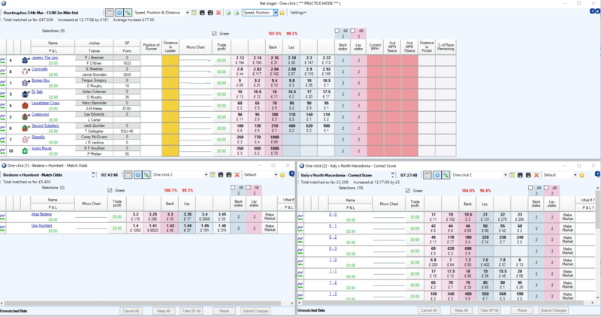Image resolution: width=601 pixels, height=317 pixels.
Task: Open 0 - 2 correct score link
Action: (333, 237)
